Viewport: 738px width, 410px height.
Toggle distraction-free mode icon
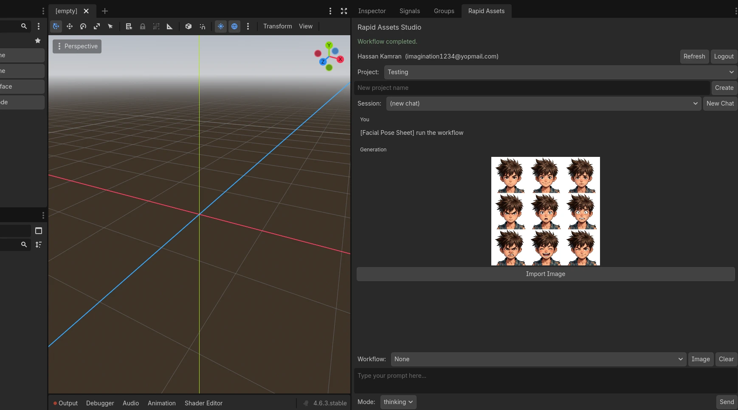pyautogui.click(x=344, y=11)
